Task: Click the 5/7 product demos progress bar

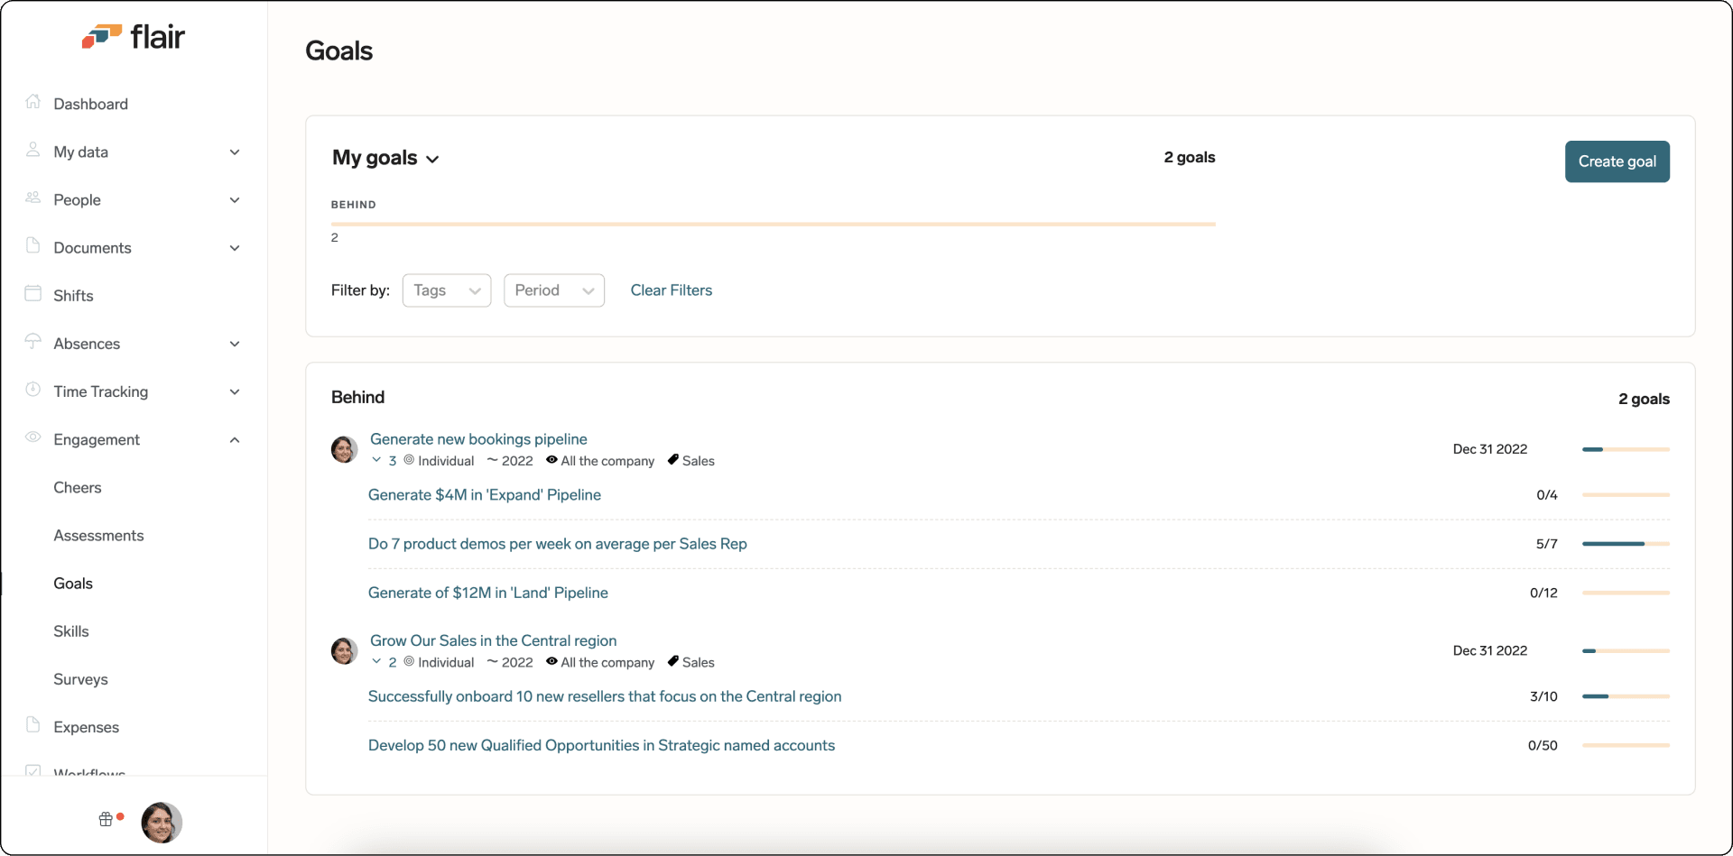Action: [1626, 544]
